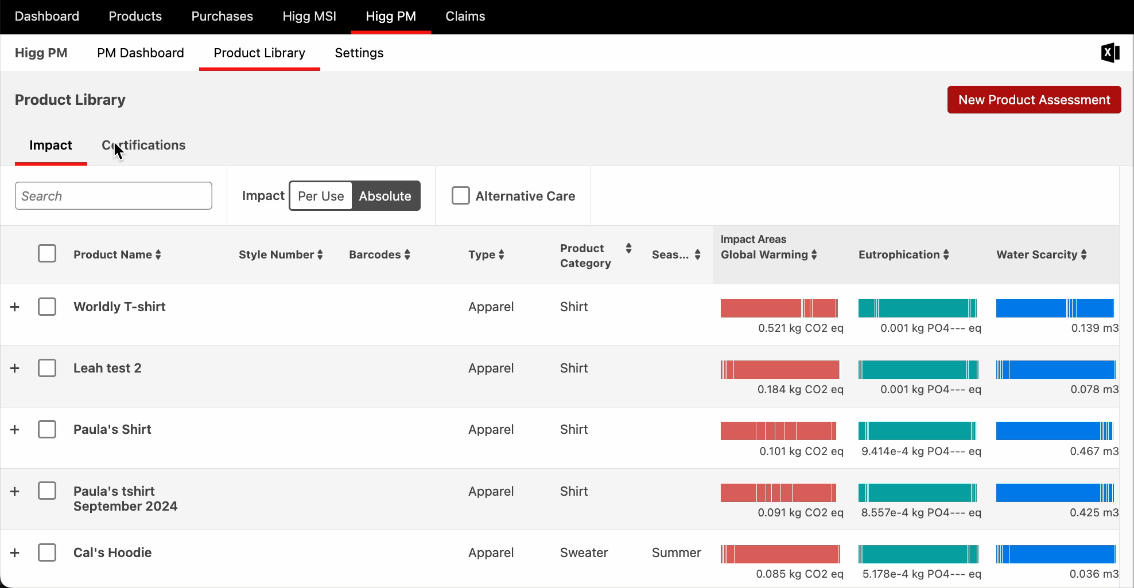Open the Higg PM menu

pyautogui.click(x=391, y=16)
